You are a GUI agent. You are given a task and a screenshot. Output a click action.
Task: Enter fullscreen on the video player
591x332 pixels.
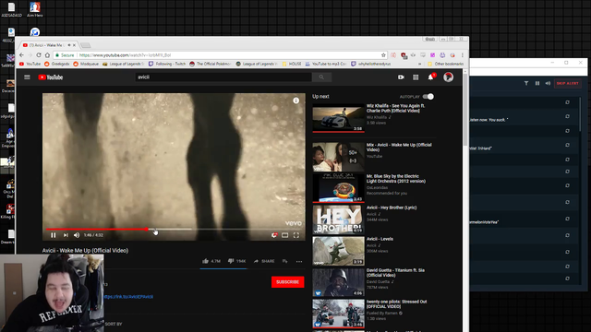point(296,235)
